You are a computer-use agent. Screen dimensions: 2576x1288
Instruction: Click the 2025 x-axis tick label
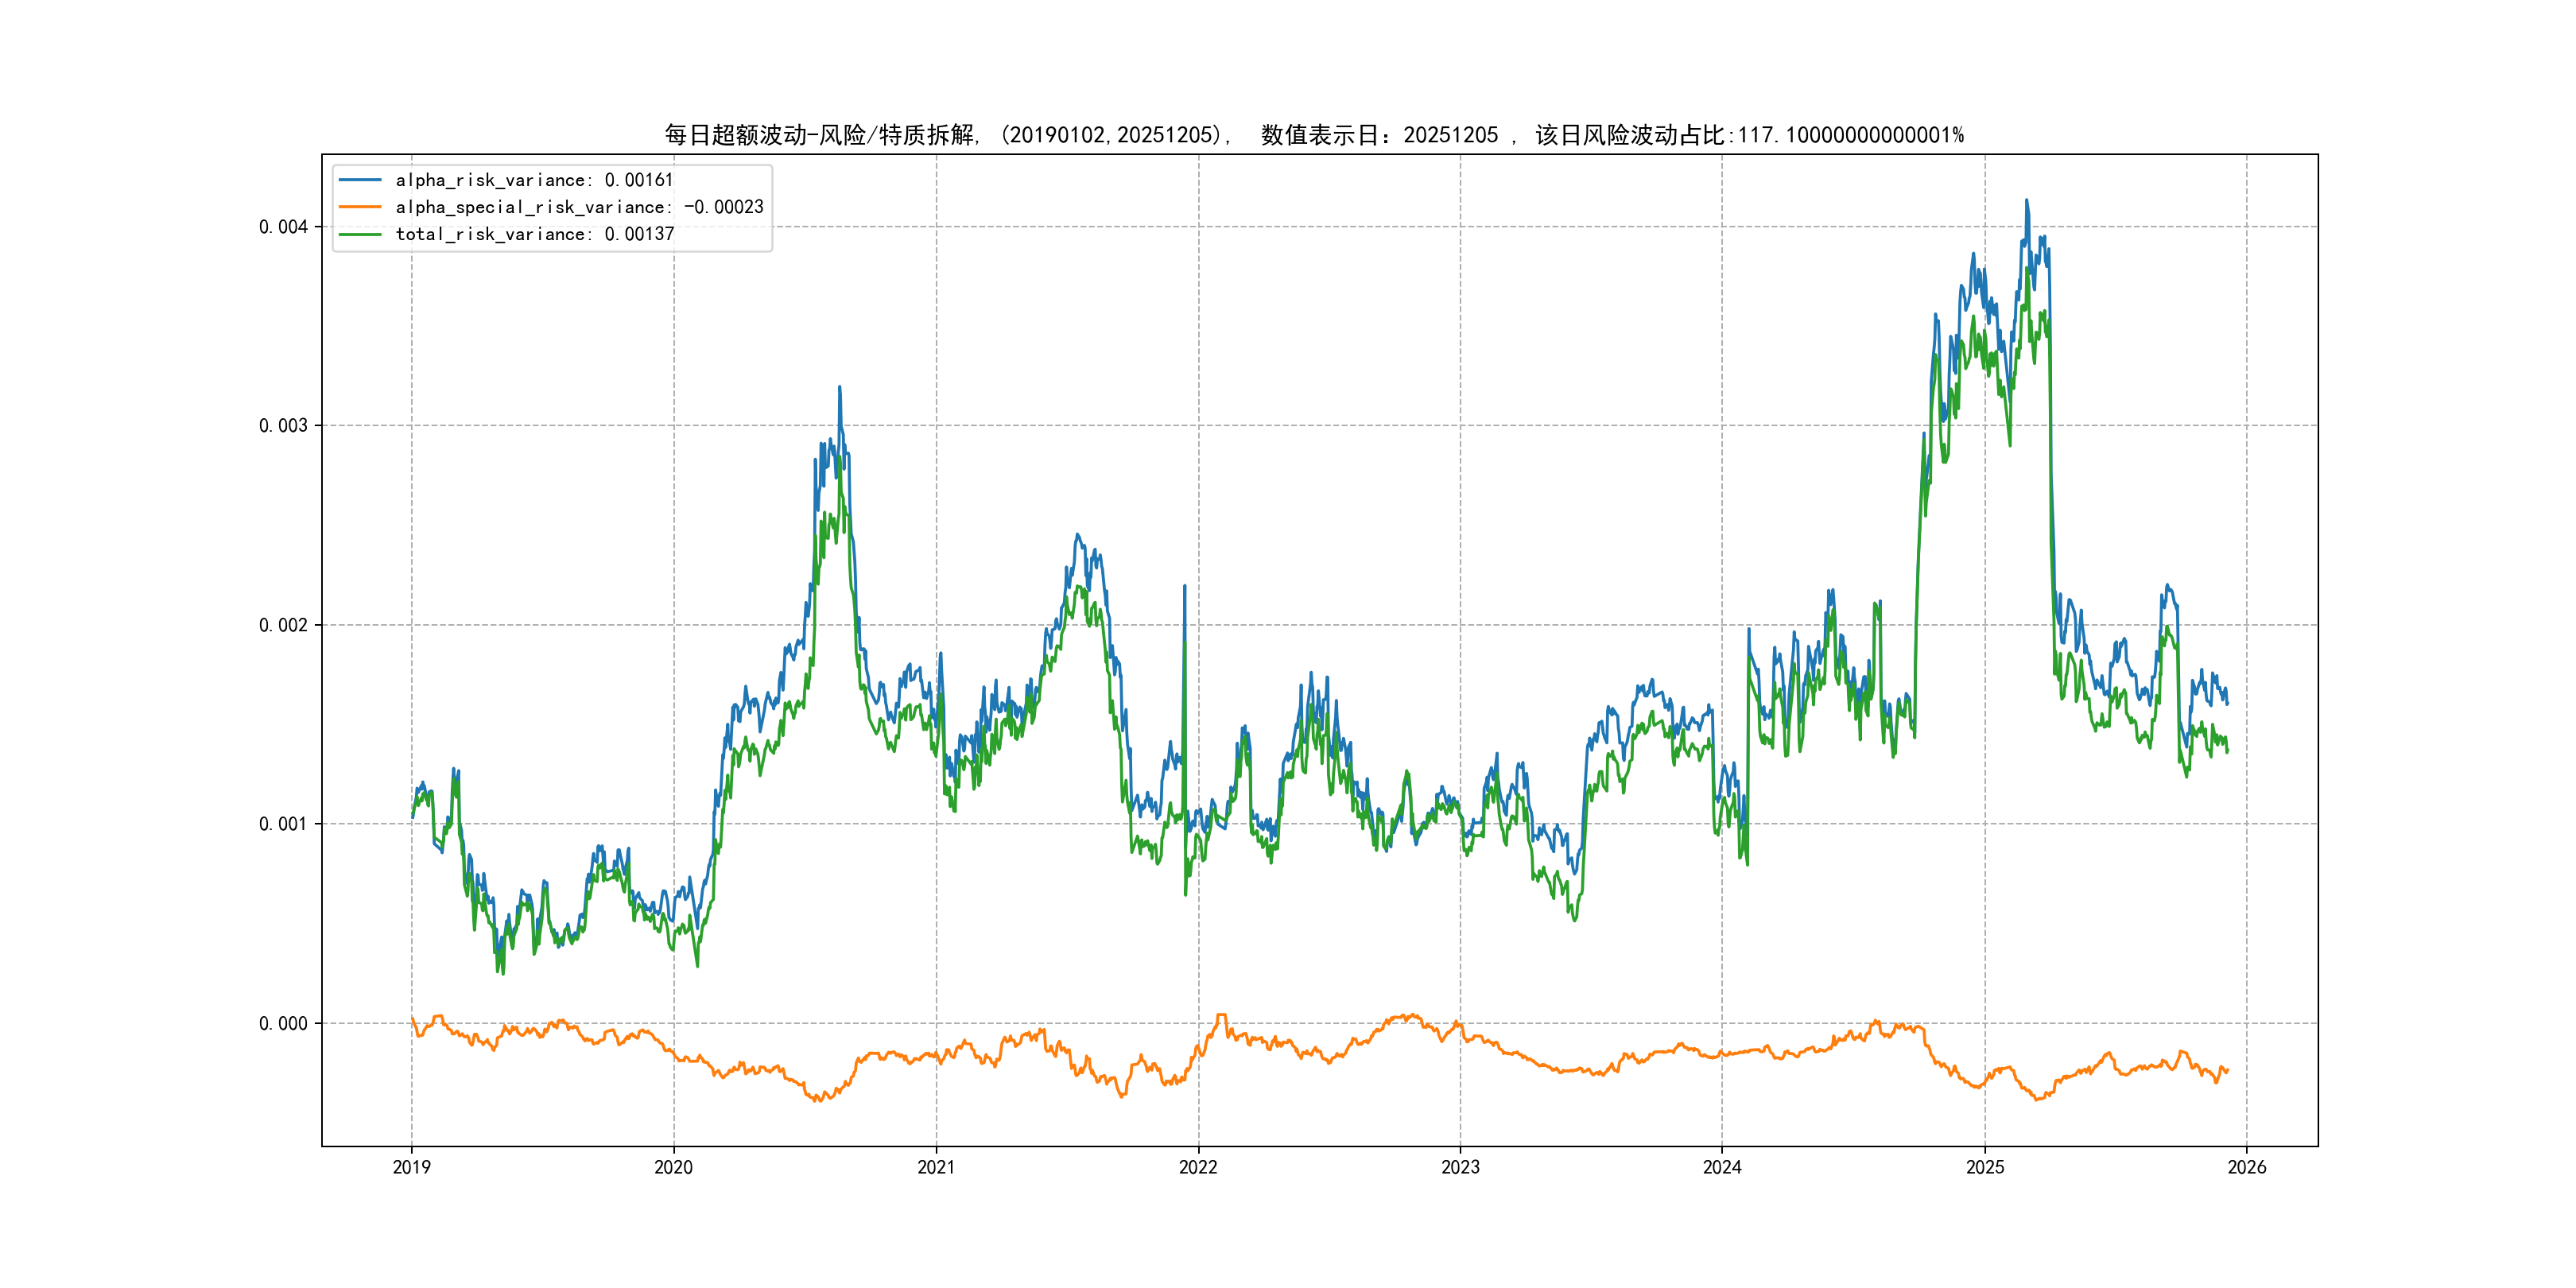[1985, 1167]
